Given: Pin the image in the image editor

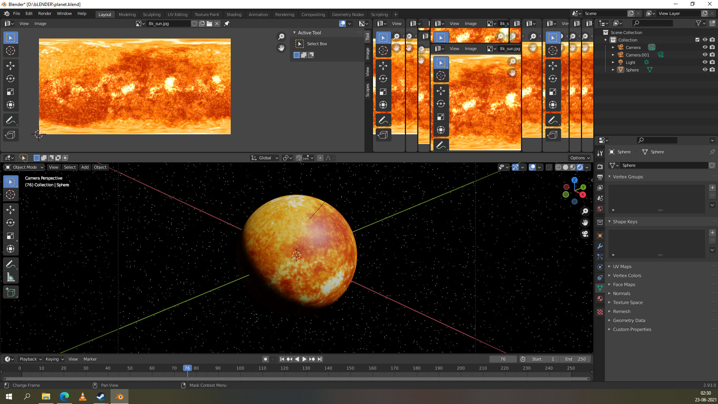Looking at the screenshot, I should pyautogui.click(x=227, y=24).
